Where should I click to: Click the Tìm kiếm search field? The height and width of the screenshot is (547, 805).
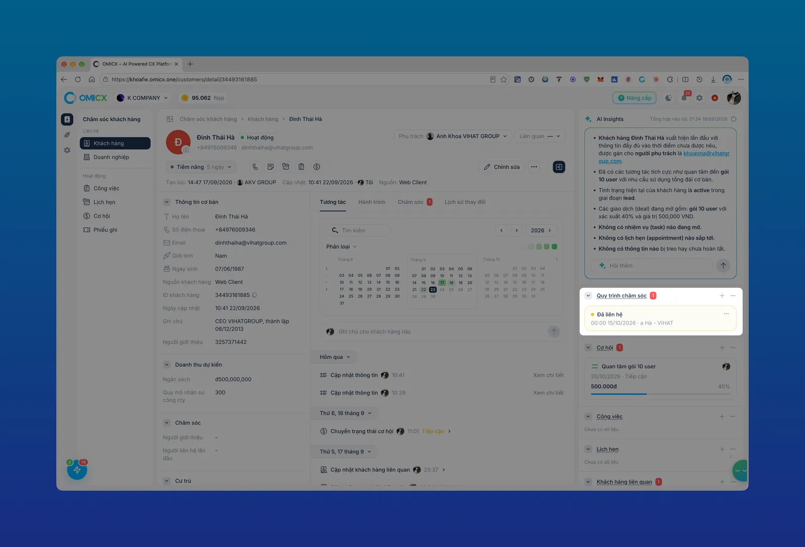click(x=359, y=230)
